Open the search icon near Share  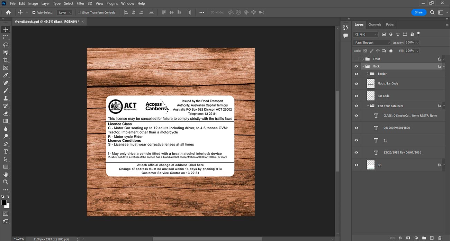432,12
